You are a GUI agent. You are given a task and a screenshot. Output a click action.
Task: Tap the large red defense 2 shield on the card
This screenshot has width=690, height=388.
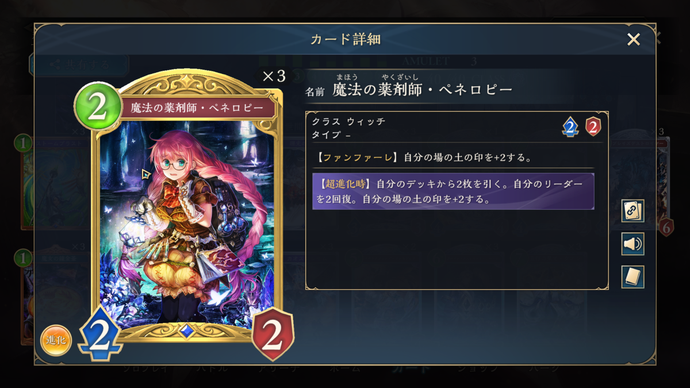[x=273, y=334]
